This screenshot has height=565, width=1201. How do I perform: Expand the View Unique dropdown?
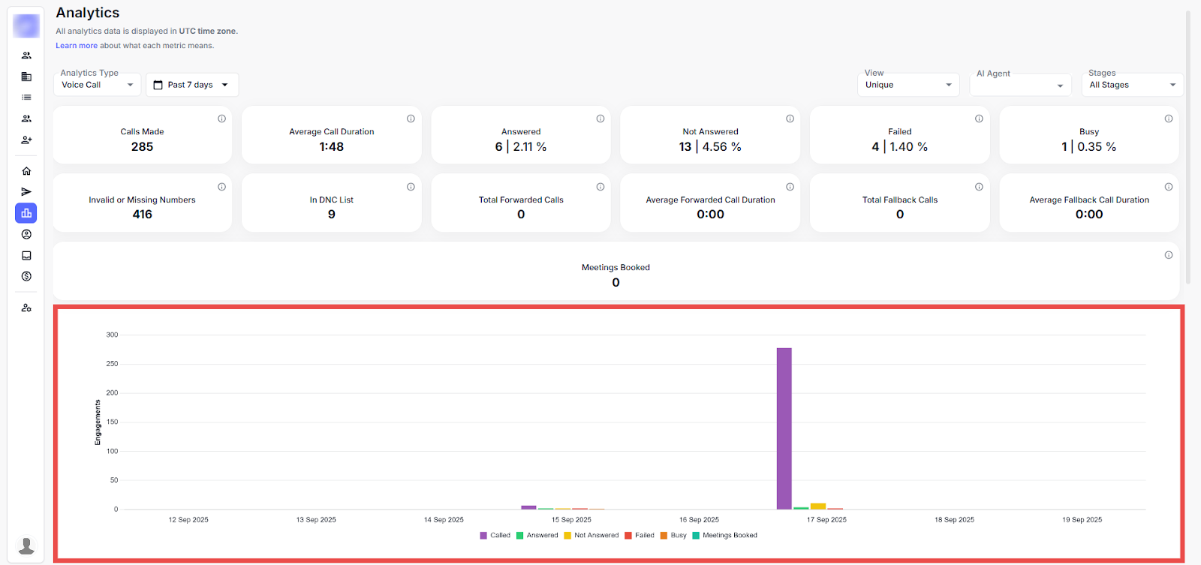[x=908, y=85]
